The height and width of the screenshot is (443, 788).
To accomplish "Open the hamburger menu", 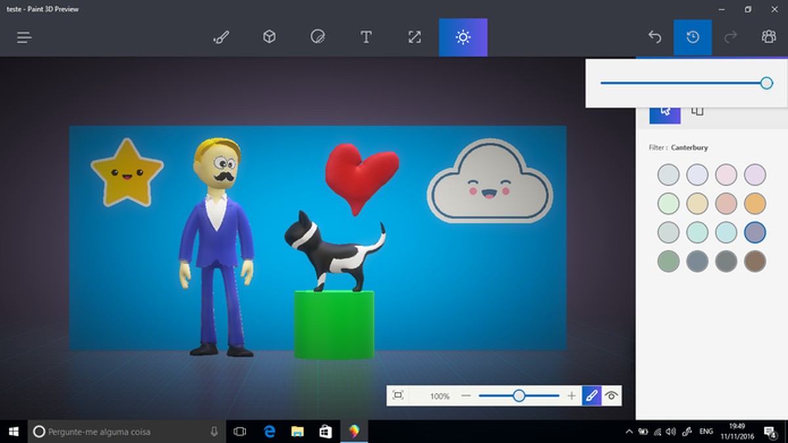I will (24, 37).
